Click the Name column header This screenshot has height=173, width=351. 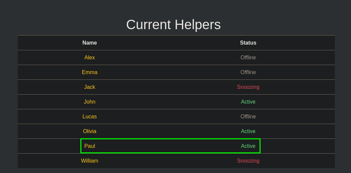click(90, 43)
